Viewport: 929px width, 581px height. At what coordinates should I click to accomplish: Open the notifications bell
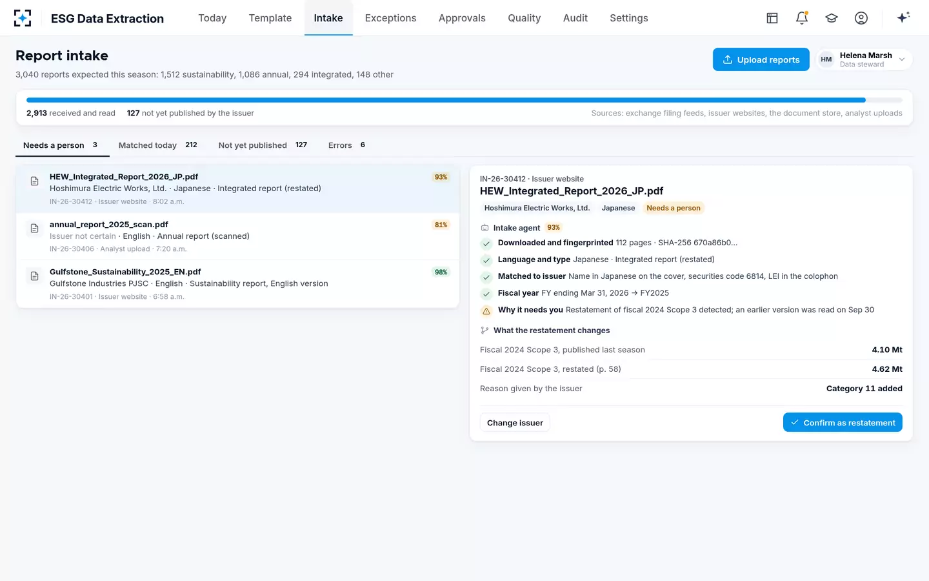click(802, 18)
